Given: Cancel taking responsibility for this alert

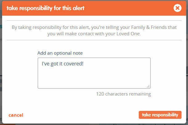Looking at the screenshot, I should point(16,115).
